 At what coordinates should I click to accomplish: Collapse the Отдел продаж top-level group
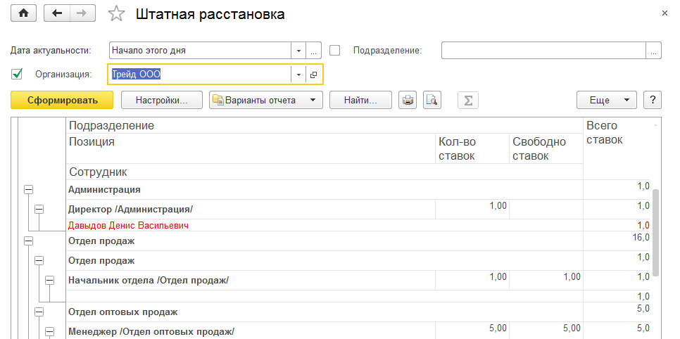coord(29,241)
